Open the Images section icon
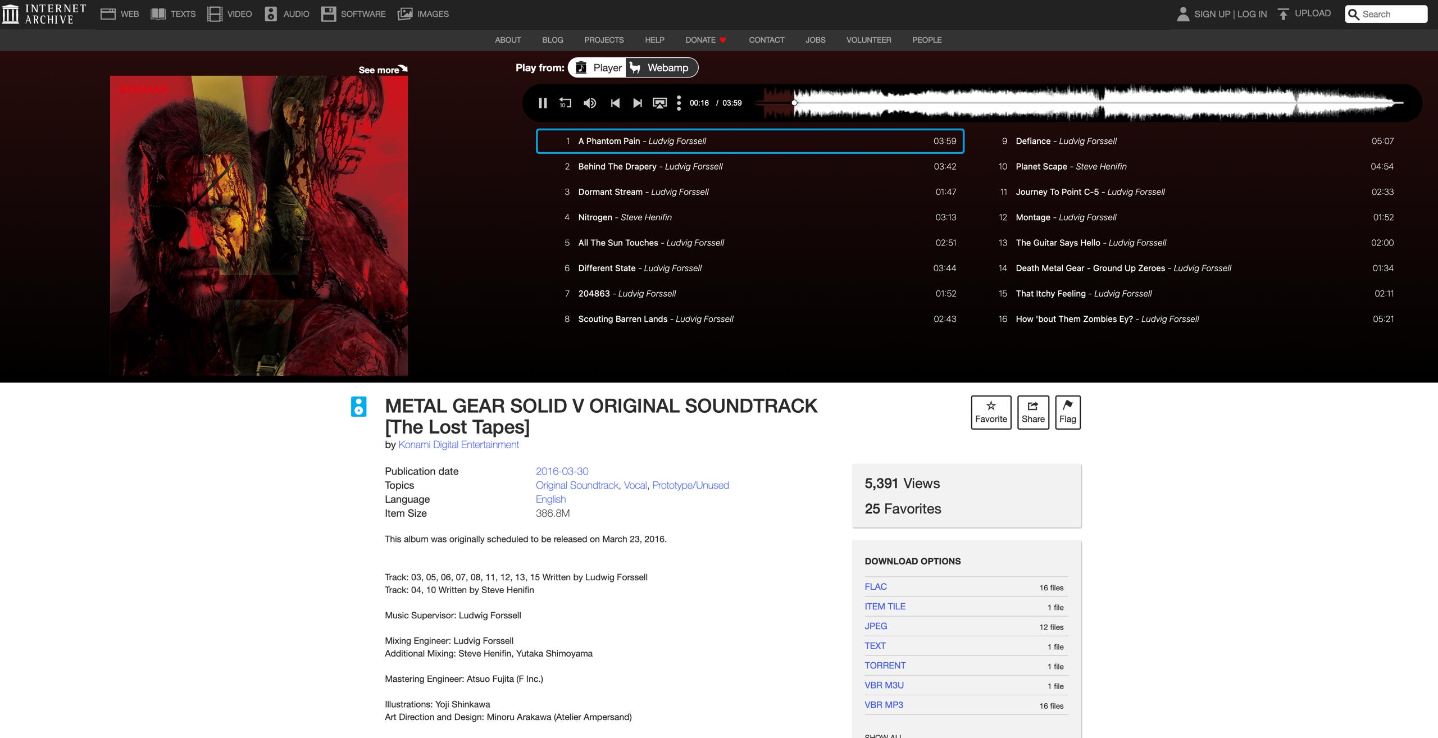Screen dimensions: 1438x738 coord(405,14)
